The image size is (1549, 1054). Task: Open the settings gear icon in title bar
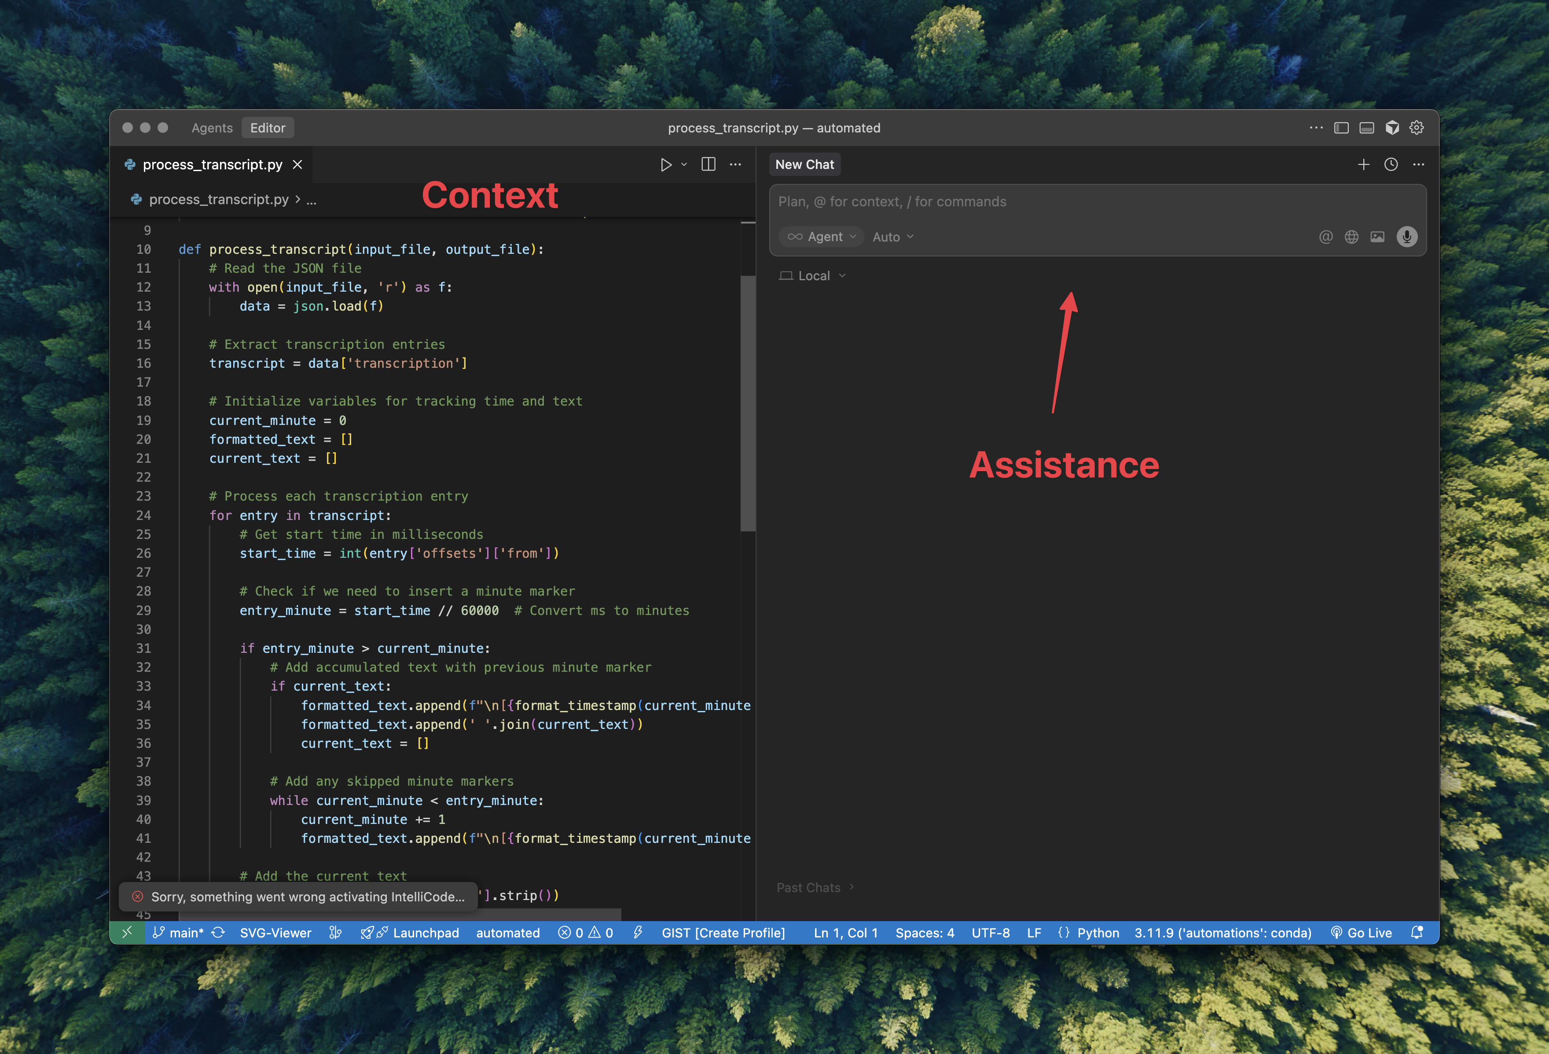tap(1417, 128)
